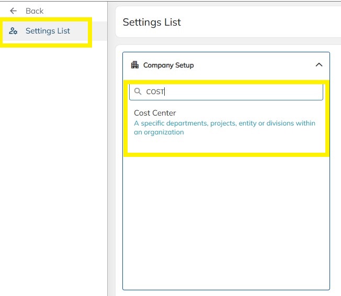The width and height of the screenshot is (341, 296).
Task: Click empty area below Cost Center result
Action: click(x=226, y=220)
